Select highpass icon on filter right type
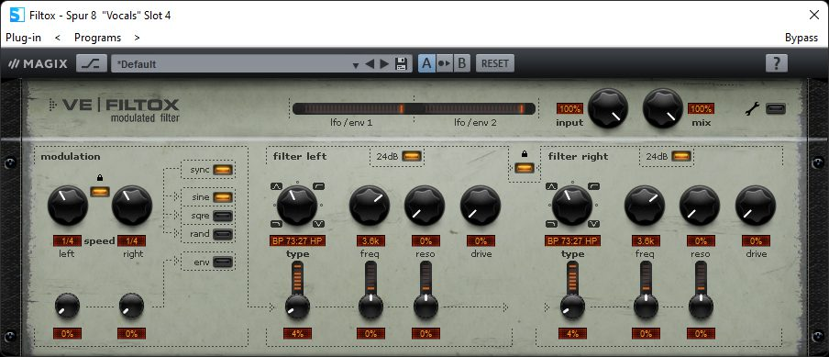829x357 pixels. point(593,186)
